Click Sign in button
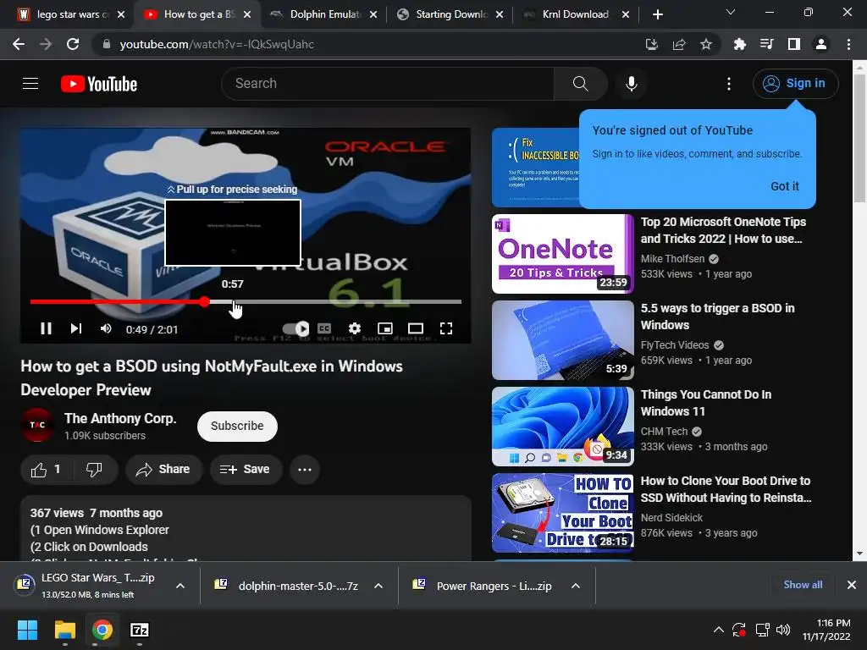 click(795, 84)
